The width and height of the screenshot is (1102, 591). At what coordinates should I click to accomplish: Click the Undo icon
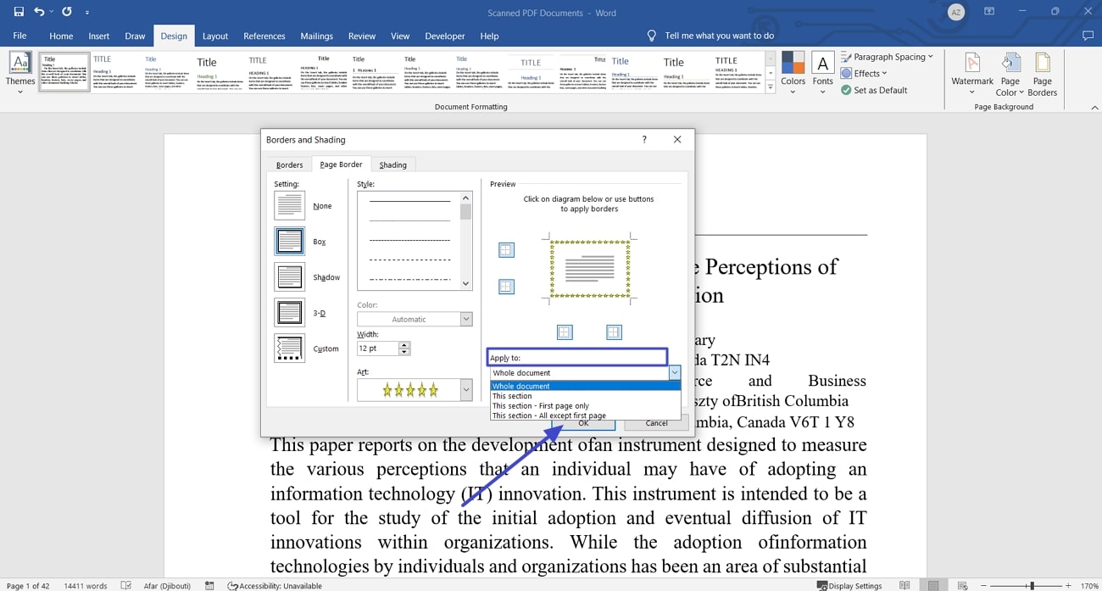40,11
